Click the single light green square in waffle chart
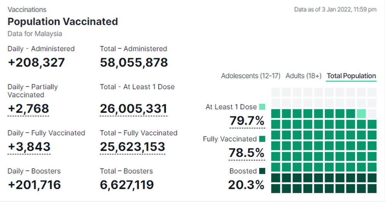 361,114
